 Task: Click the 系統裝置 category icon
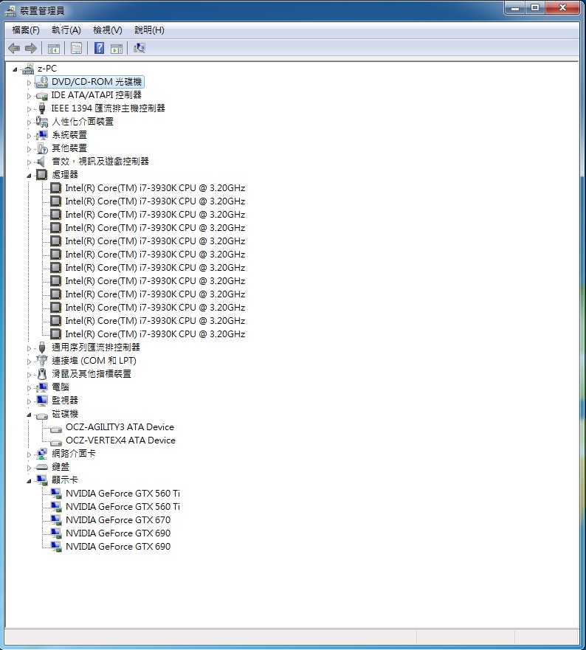[42, 135]
